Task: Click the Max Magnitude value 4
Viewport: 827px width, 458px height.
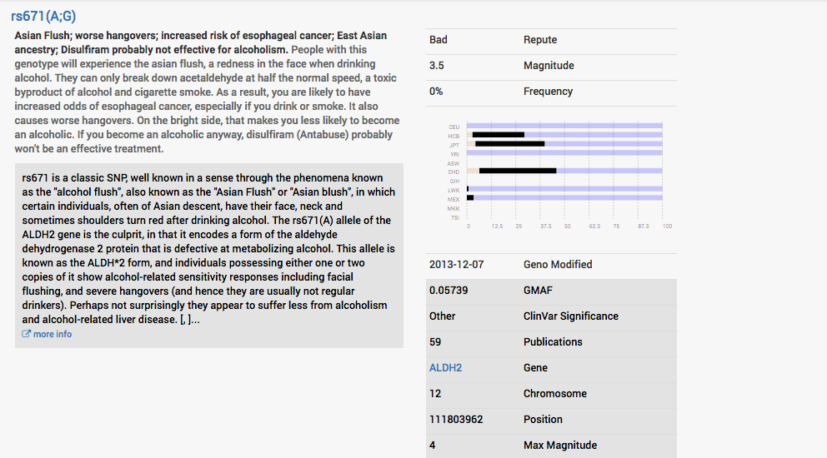Action: tap(432, 446)
